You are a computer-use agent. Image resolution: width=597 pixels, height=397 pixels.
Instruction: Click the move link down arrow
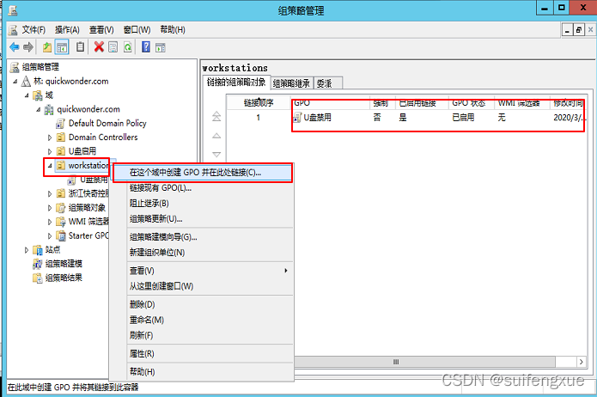216,155
